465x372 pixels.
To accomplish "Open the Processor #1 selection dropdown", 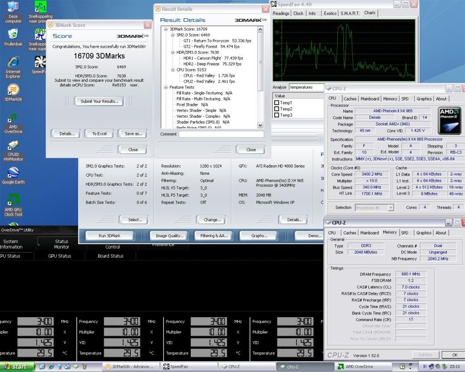I will 391,208.
